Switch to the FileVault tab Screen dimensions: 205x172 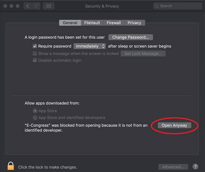(92, 23)
